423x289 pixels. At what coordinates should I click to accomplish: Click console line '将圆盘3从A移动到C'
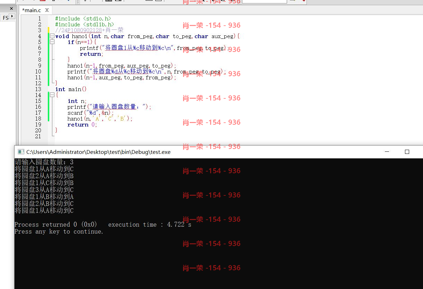click(x=44, y=190)
